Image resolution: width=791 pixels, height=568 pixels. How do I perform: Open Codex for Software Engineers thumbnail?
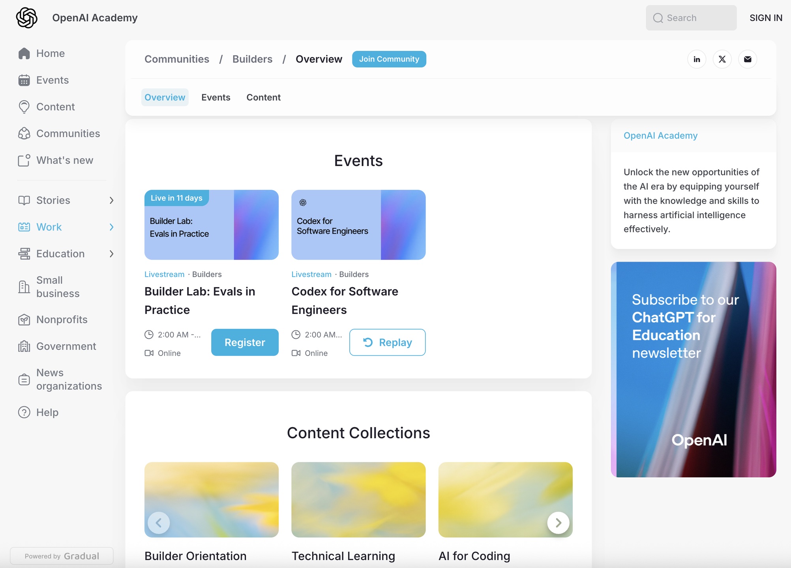[358, 225]
